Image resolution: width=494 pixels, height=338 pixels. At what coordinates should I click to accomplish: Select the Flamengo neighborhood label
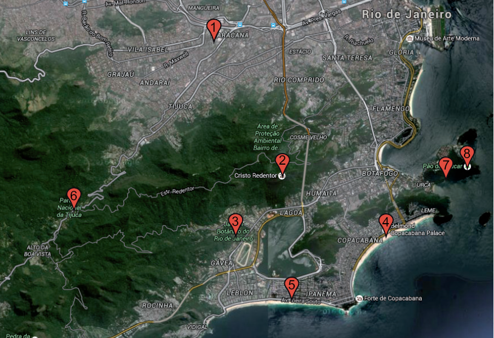pyautogui.click(x=391, y=109)
